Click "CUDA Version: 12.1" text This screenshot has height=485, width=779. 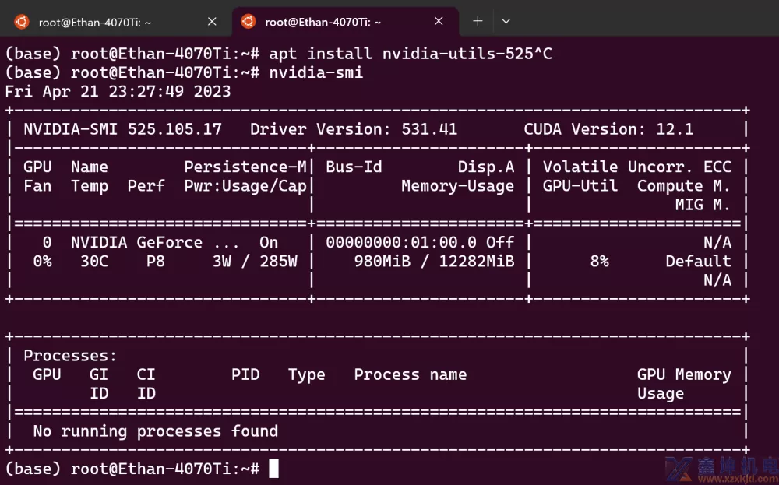tap(608, 129)
